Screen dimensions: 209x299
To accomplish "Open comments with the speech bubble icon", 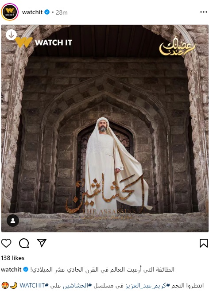I will (x=24, y=243).
